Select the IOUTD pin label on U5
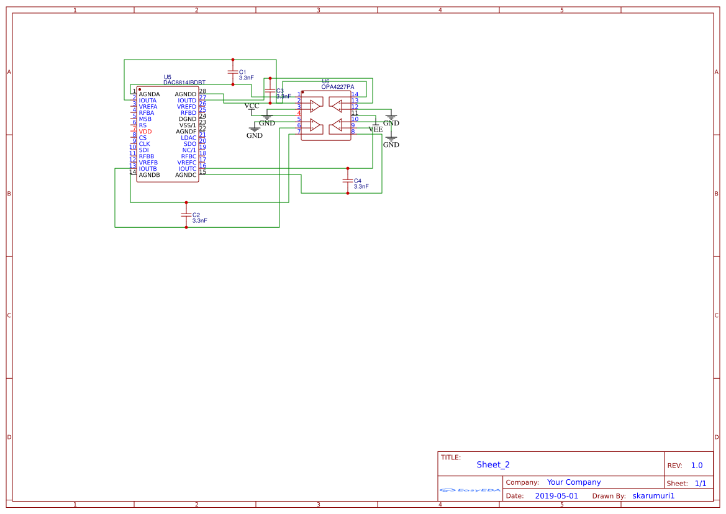Screen dimensions: 726x514 188,100
